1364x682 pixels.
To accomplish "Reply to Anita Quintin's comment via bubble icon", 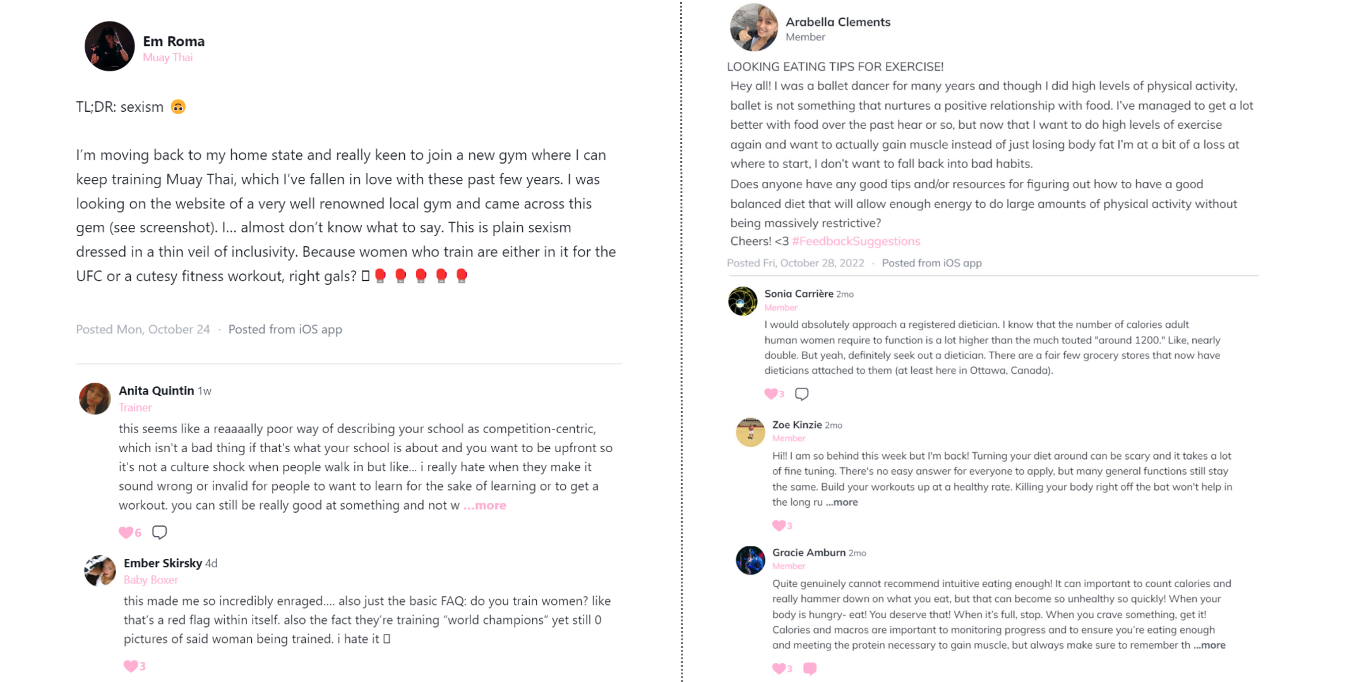I will pyautogui.click(x=160, y=532).
